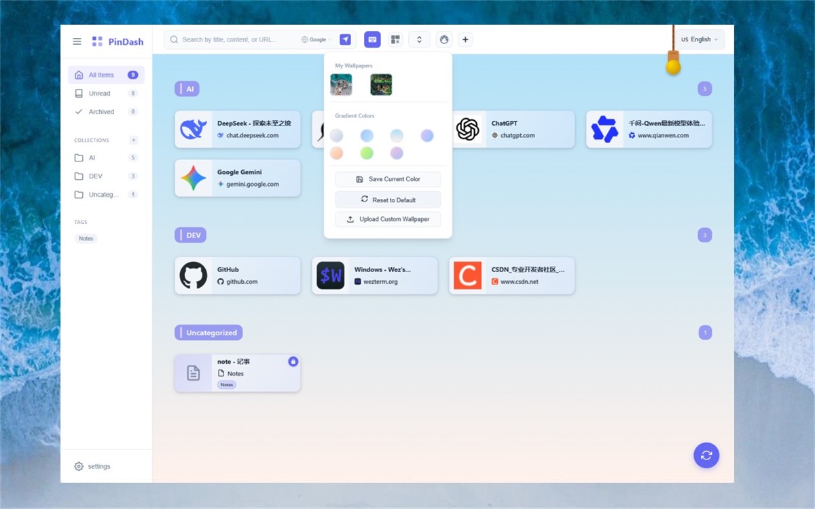Click the note document icon
The image size is (815, 509).
pyautogui.click(x=194, y=373)
